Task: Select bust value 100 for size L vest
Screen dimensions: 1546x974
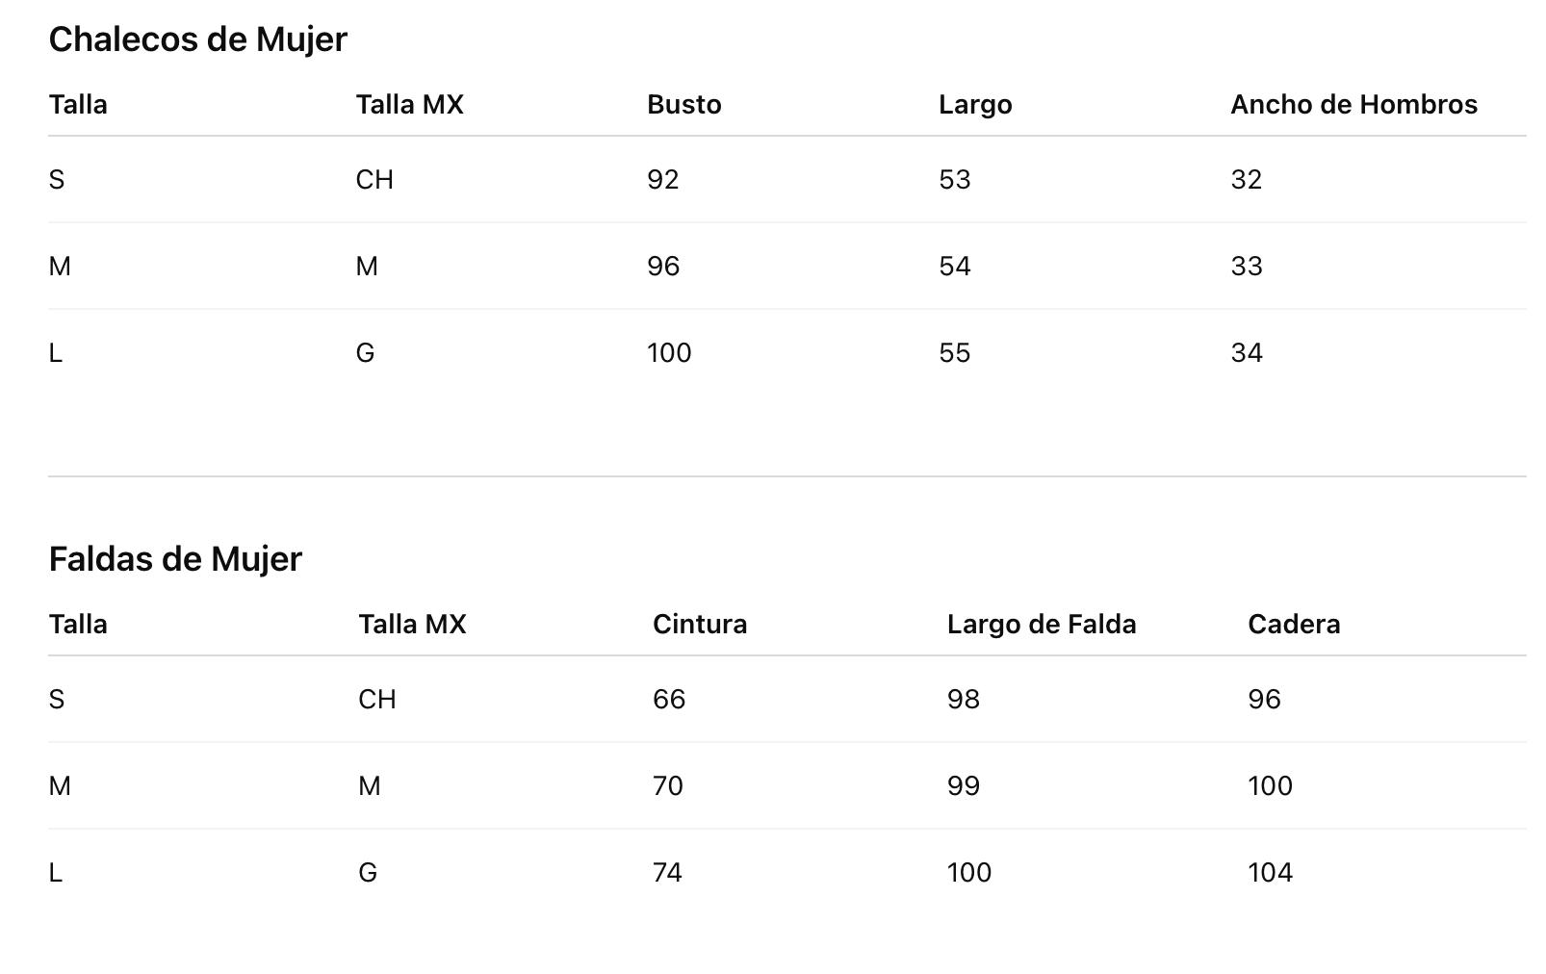Action: tap(669, 353)
